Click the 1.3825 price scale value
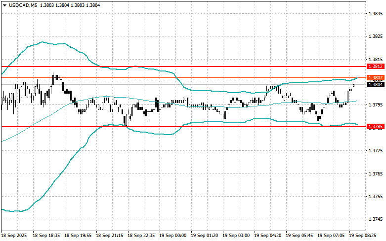The height and width of the screenshot is (241, 386). click(x=376, y=36)
